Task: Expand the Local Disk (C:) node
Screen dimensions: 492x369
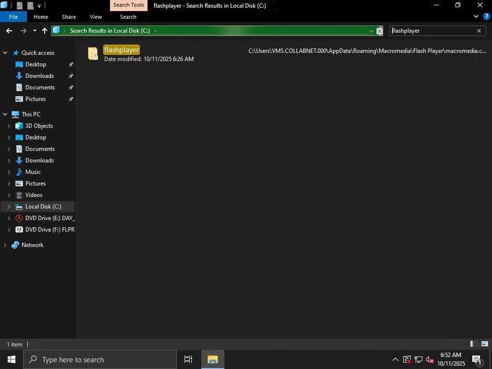Action: (9, 207)
